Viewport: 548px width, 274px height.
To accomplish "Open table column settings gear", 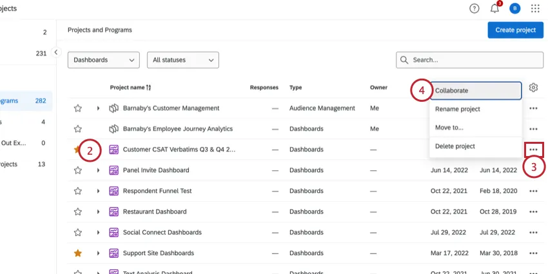I will (x=533, y=88).
